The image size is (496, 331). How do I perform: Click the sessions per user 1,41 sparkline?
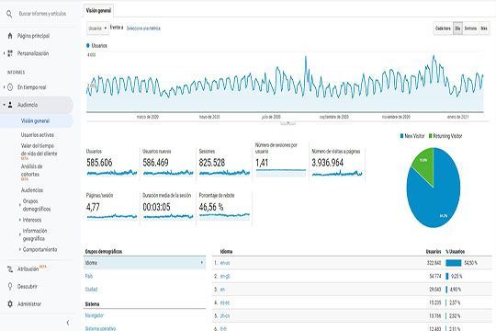point(281,173)
